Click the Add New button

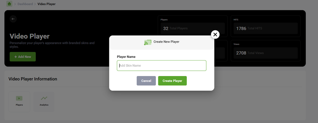click(23, 57)
